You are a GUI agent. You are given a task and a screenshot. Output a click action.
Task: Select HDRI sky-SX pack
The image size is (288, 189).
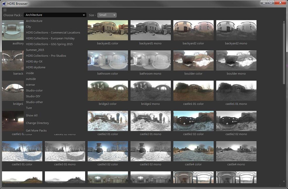coord(34,61)
